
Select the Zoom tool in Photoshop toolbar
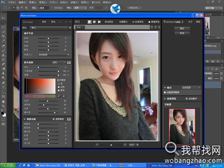click(x=3, y=106)
